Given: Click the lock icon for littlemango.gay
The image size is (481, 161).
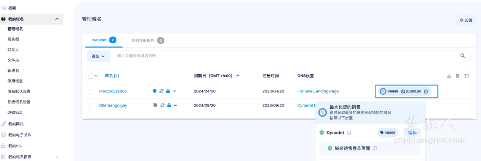Looking at the screenshot, I should click(168, 105).
